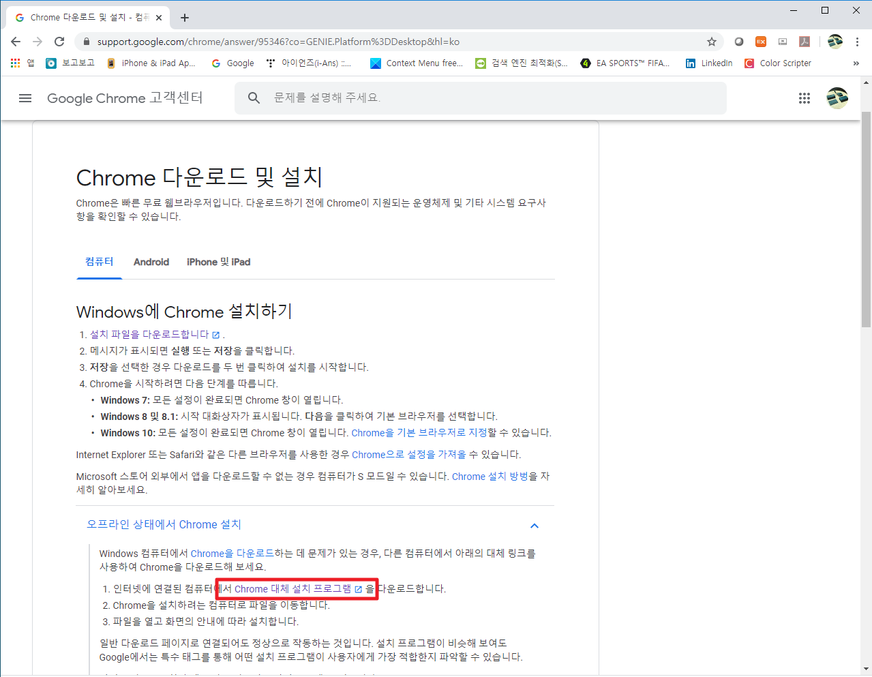Focus the 문제를 설명해 주세요 search field
The height and width of the screenshot is (677, 872).
[x=481, y=98]
